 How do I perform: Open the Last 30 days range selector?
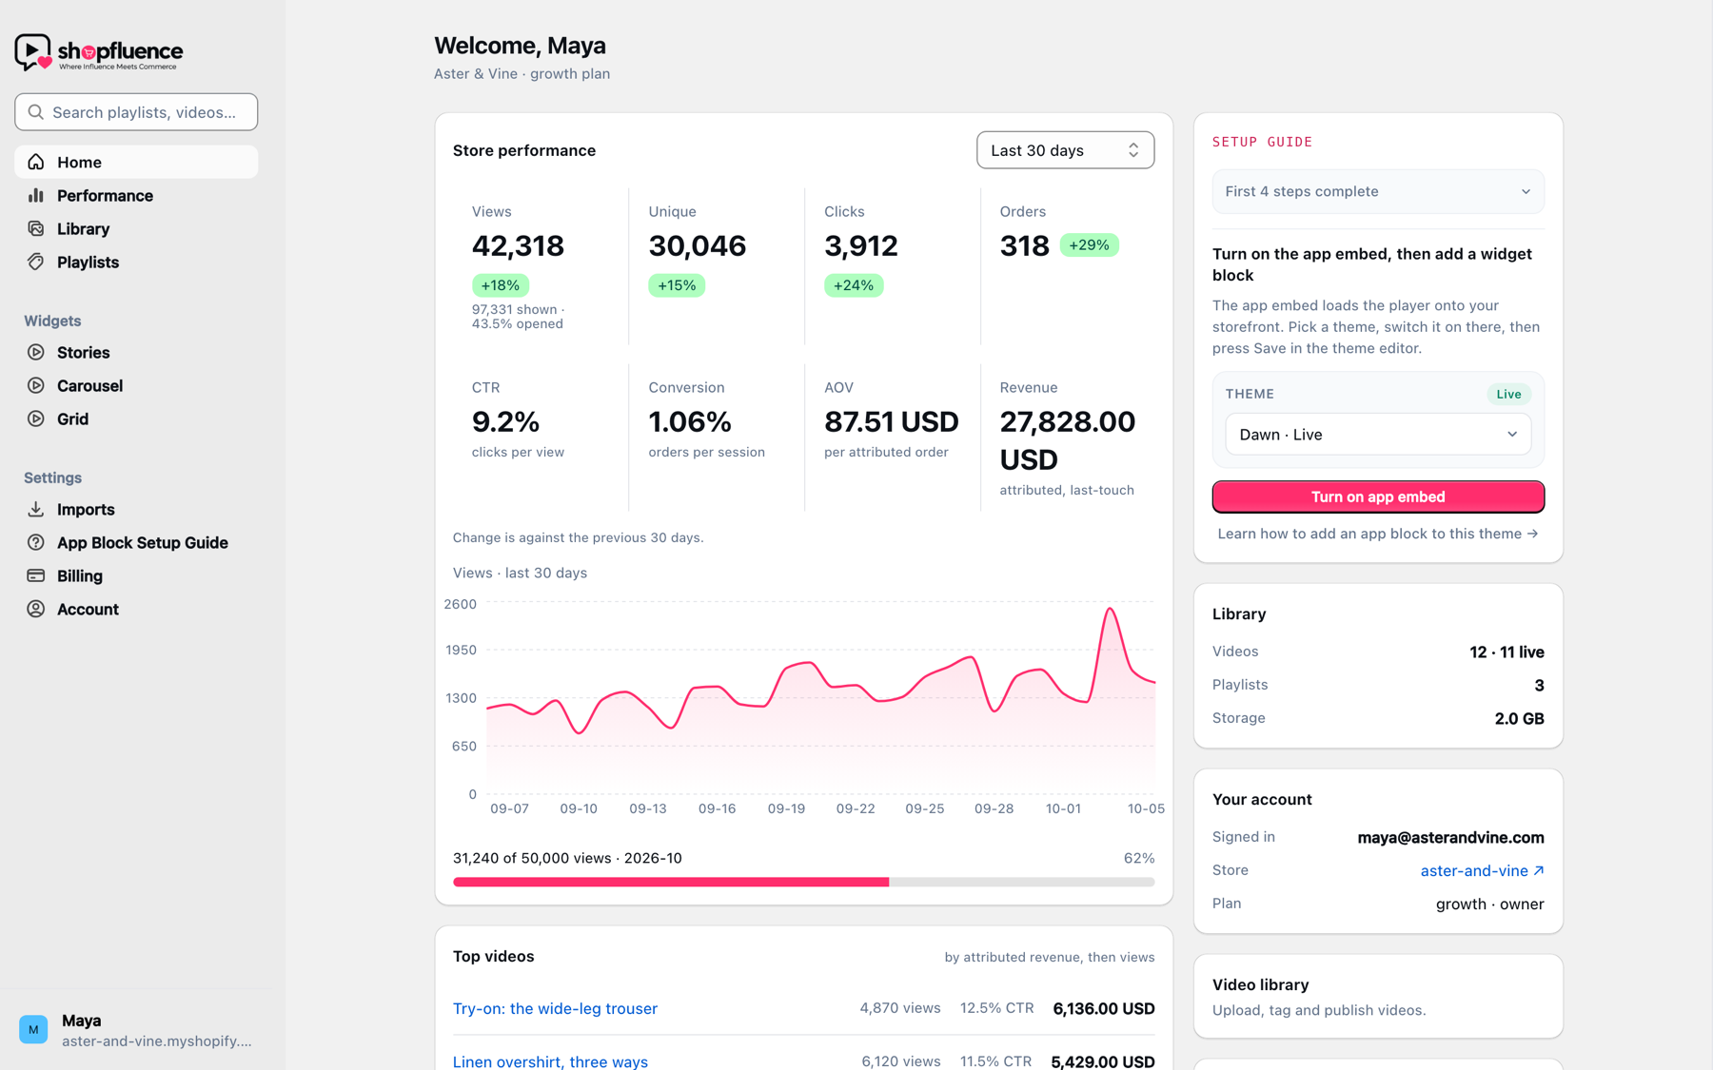[1065, 150]
